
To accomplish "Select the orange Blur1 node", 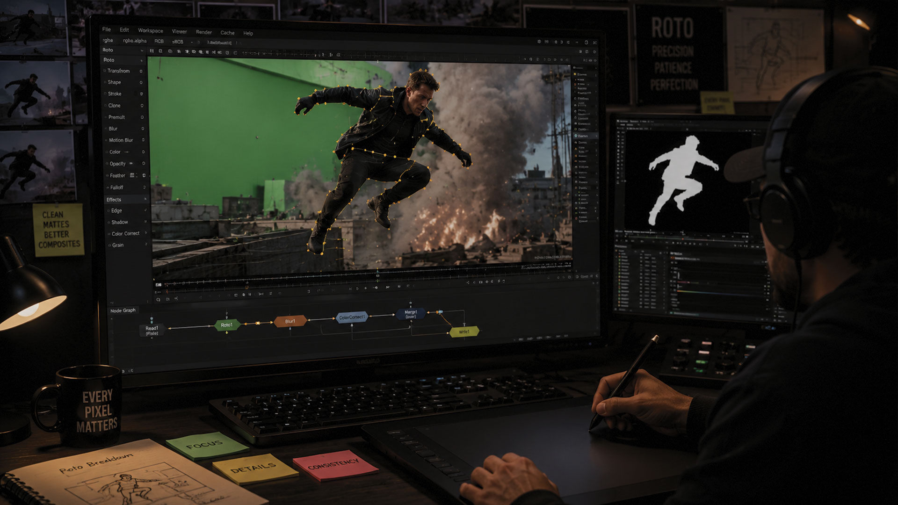I will [290, 321].
